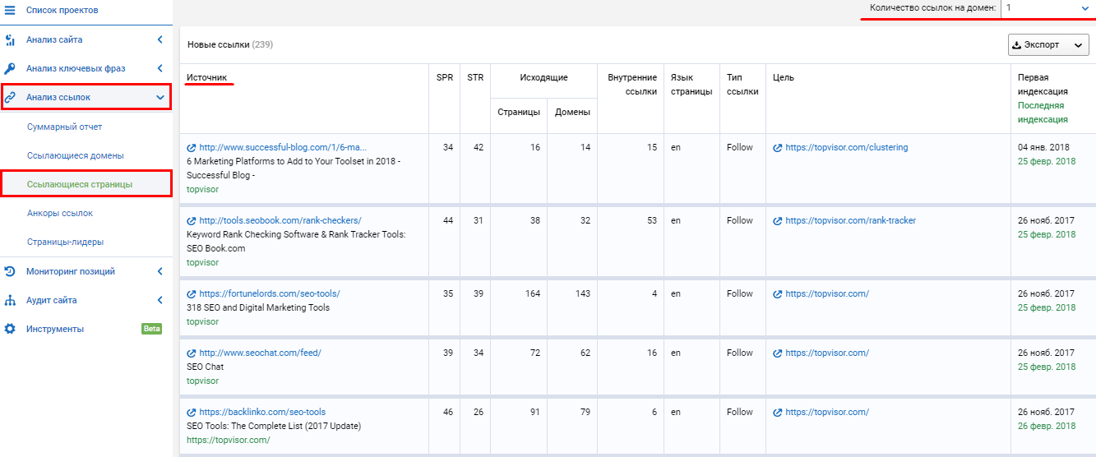1096x457 pixels.
Task: Open the seochat.com/feed link
Action: (x=260, y=353)
